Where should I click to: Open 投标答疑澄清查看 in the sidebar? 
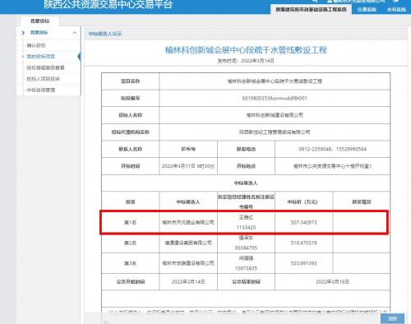point(45,67)
